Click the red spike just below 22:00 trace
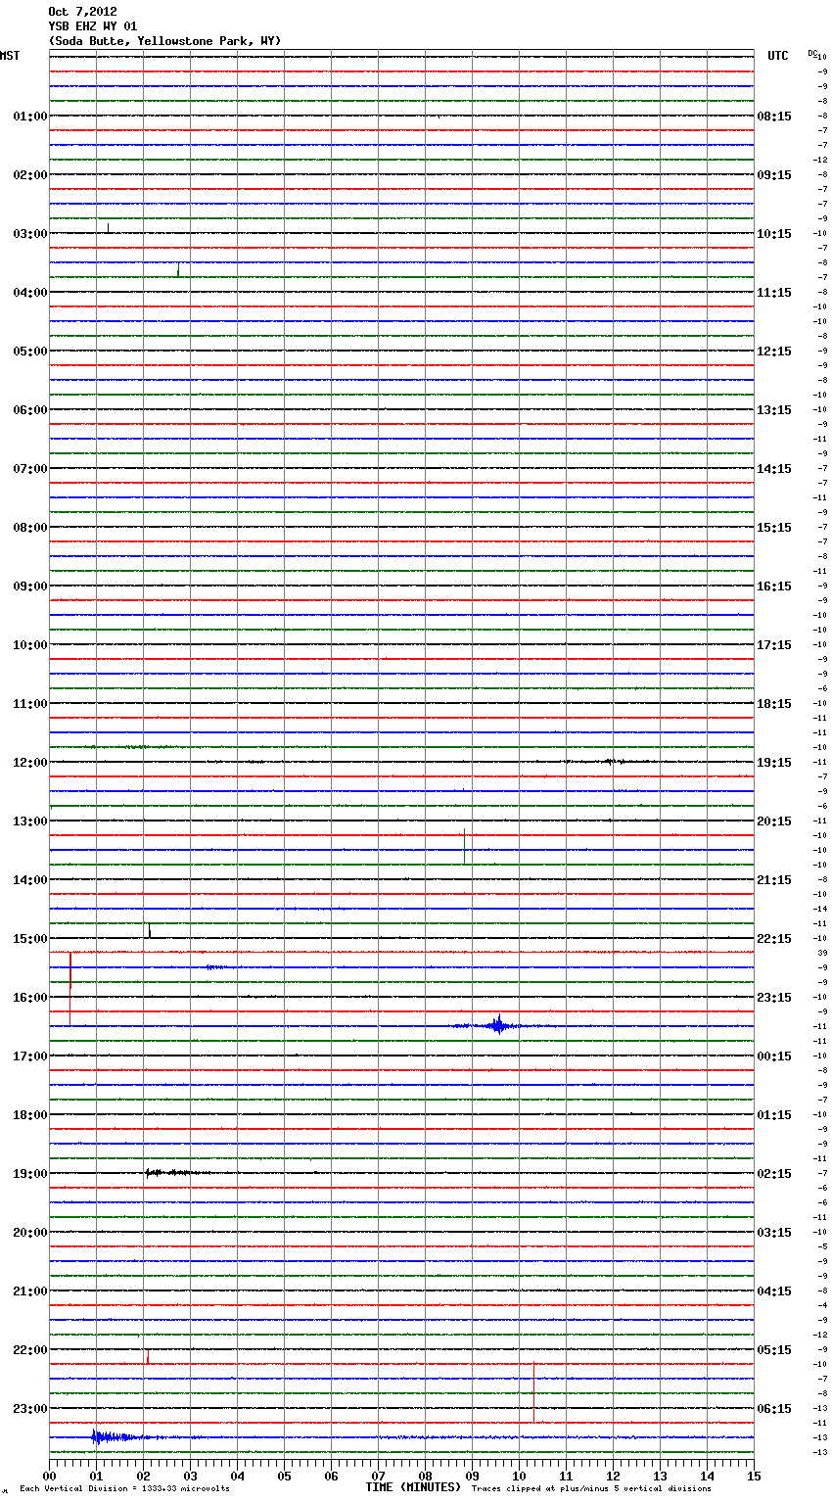The height and width of the screenshot is (1502, 832). (148, 1356)
